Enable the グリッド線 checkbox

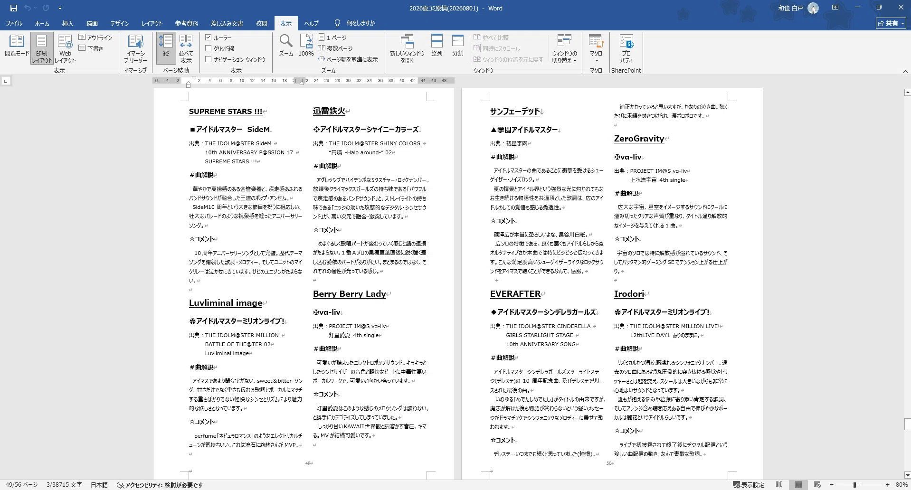[208, 48]
